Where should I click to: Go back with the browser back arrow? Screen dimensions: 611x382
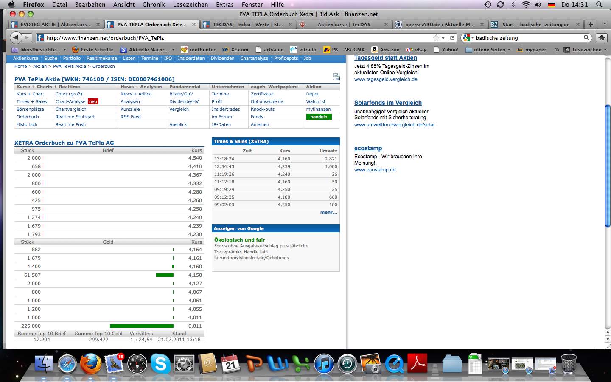click(x=16, y=38)
